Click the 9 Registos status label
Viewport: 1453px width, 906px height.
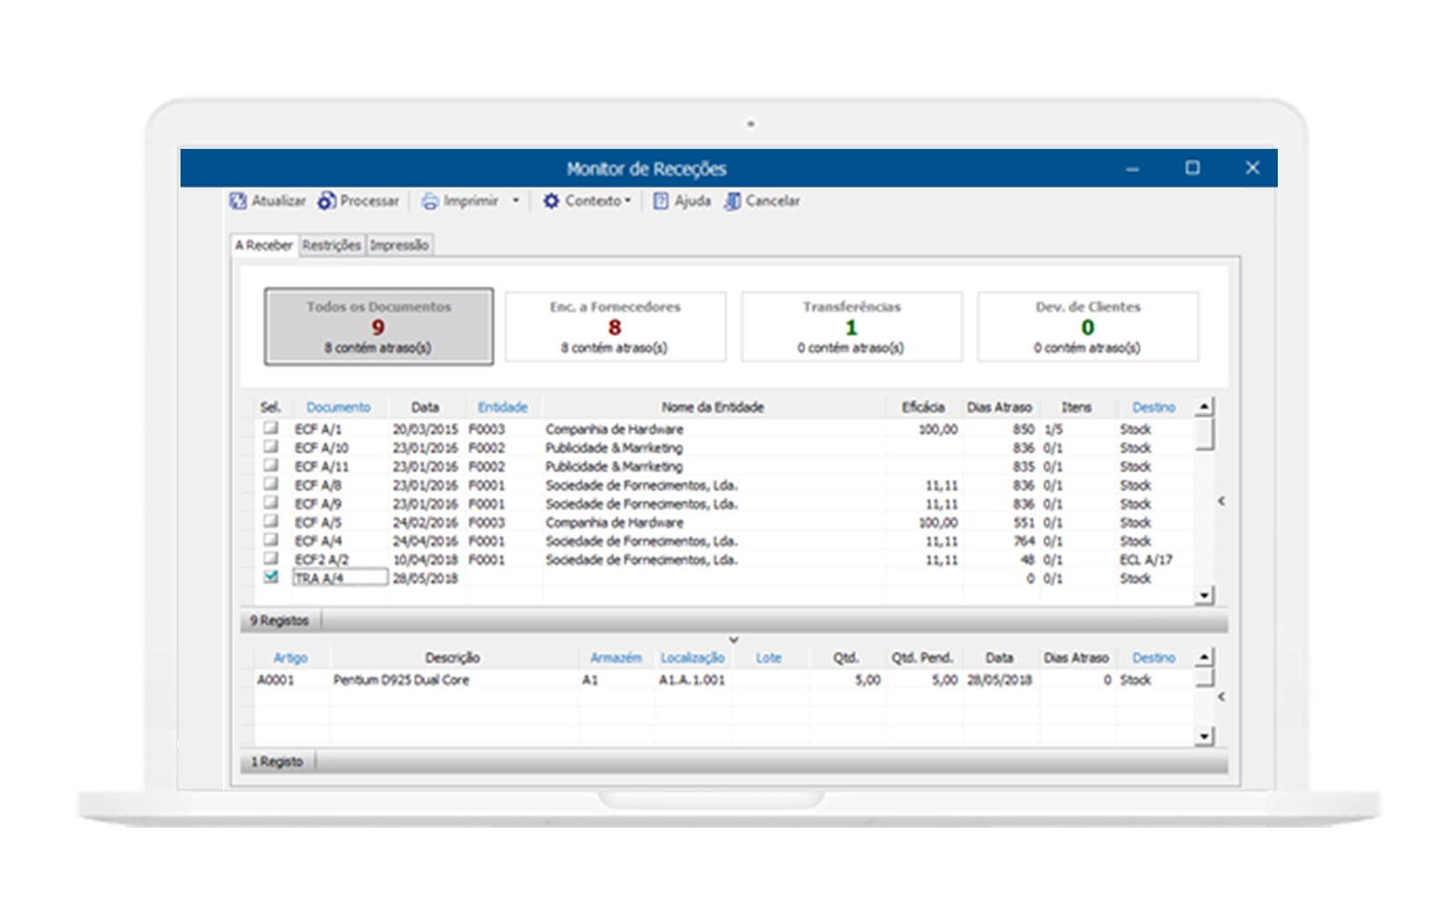279,621
